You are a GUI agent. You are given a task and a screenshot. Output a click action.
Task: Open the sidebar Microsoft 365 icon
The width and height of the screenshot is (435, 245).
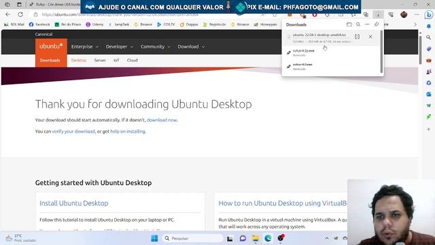tap(429, 83)
